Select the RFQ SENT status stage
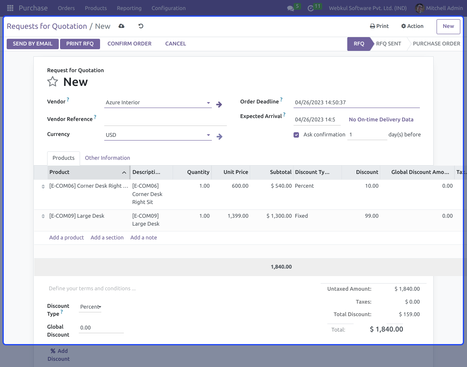The image size is (467, 367). (388, 44)
